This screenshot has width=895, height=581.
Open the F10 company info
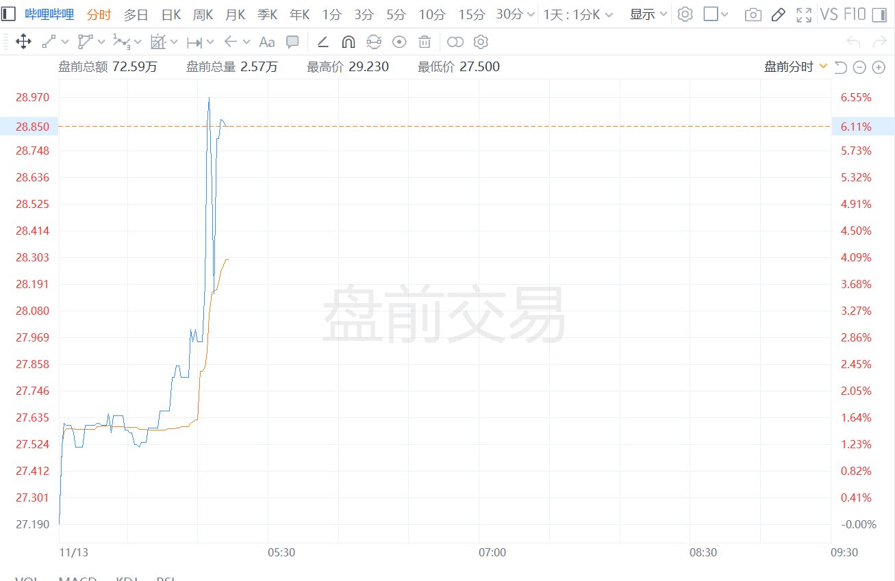point(855,14)
